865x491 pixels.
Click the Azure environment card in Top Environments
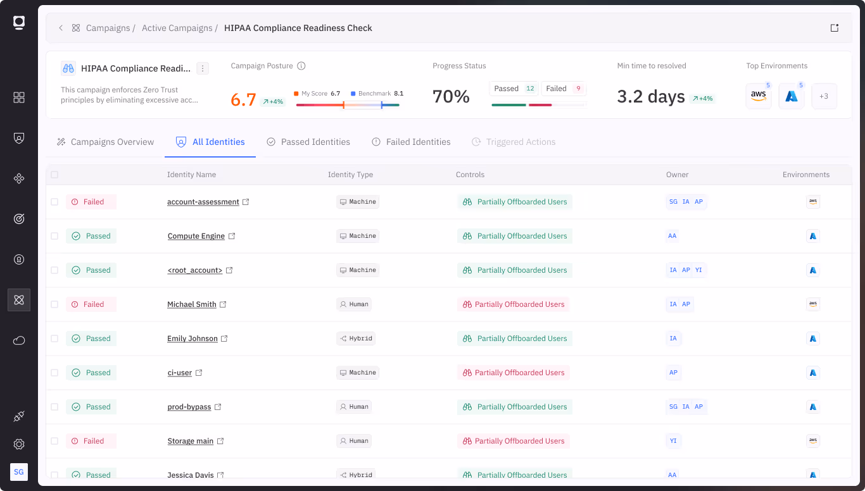click(792, 96)
